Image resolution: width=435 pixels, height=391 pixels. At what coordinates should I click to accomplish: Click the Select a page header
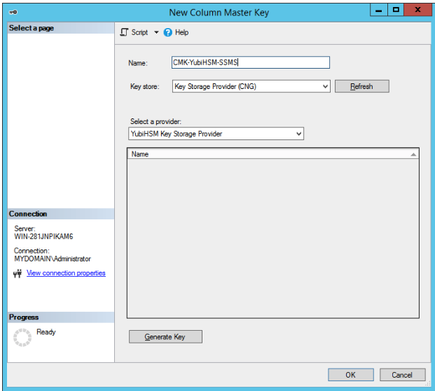(60, 28)
